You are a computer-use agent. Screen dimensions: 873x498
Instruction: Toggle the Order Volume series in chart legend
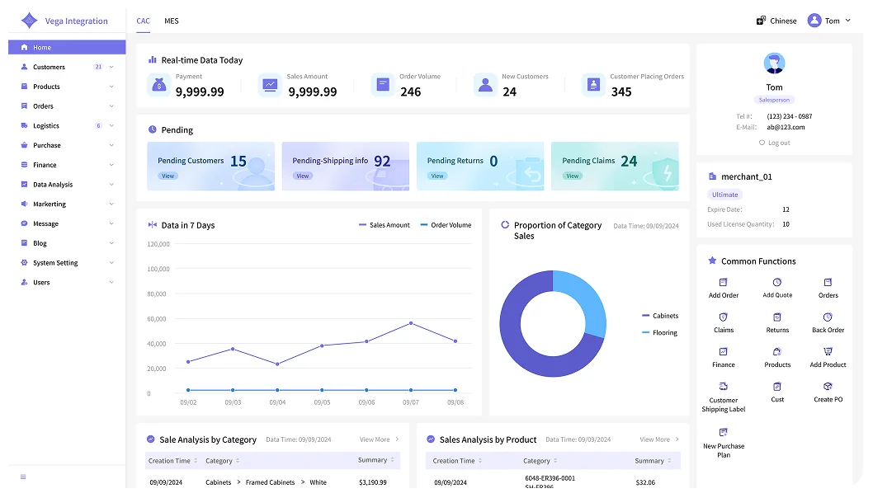tap(446, 225)
